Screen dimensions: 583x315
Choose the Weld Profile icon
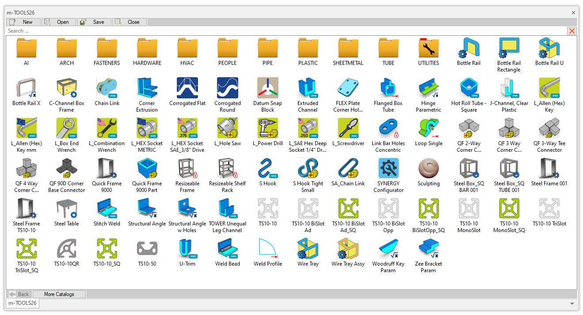267,249
